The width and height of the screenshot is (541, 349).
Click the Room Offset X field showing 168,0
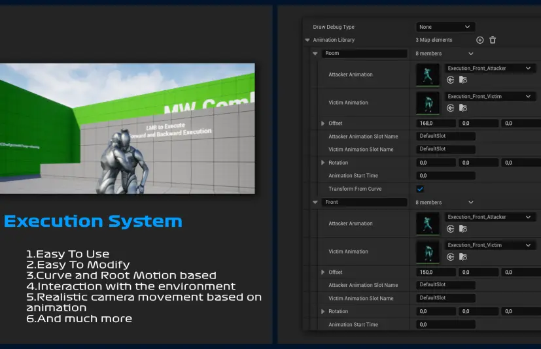pos(436,123)
